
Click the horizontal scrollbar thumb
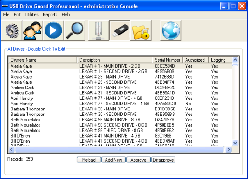click(x=119, y=150)
